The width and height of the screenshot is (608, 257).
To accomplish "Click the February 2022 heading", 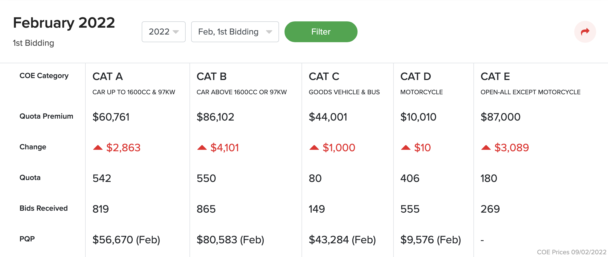I will coord(64,23).
